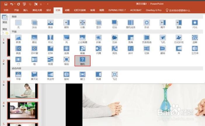The width and height of the screenshot is (205, 126).
Task: Choose the 压碎 (Crush) transition
Action: coord(115,39)
